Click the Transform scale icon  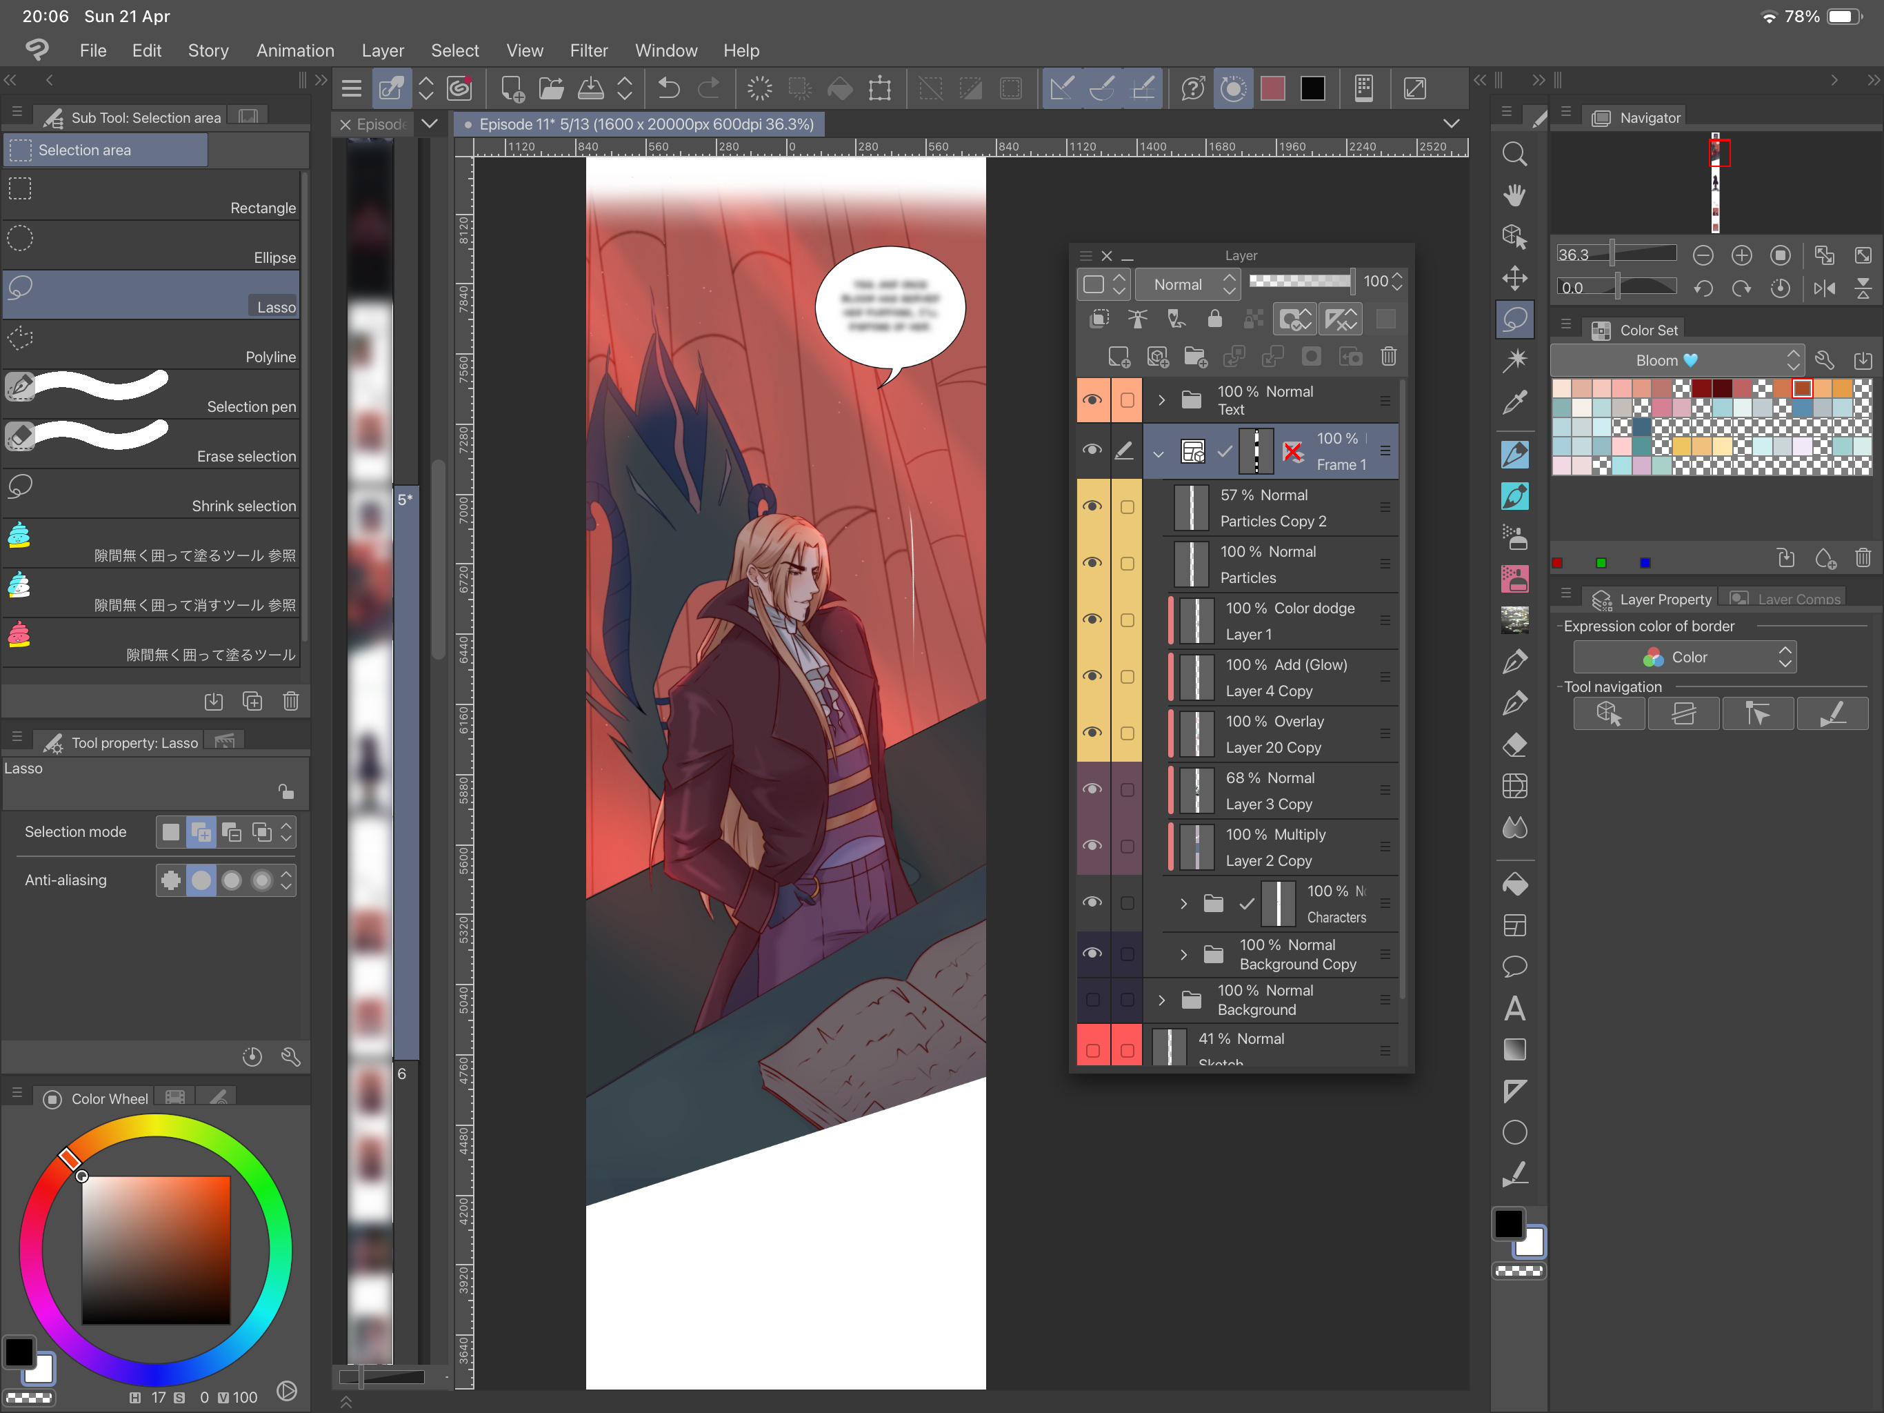click(x=880, y=88)
